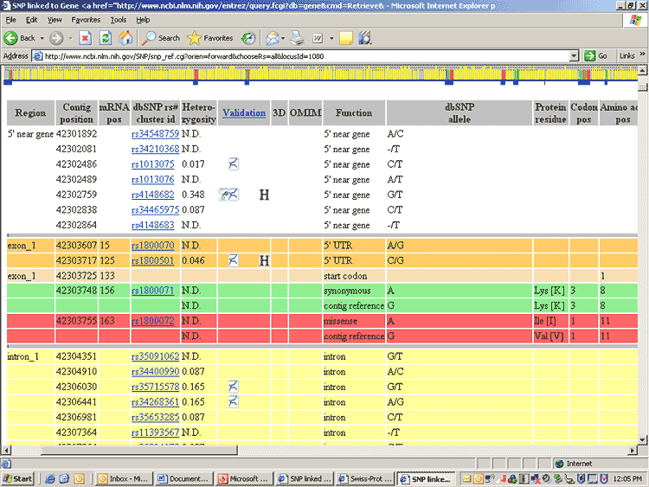Open the rs34548759 SNP link
649x487 pixels.
click(155, 134)
